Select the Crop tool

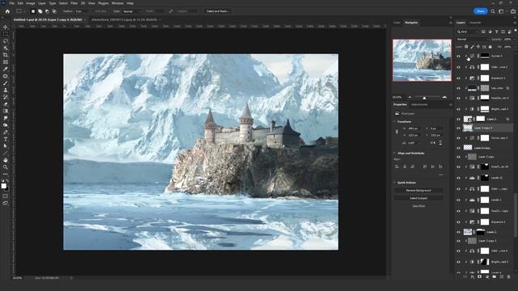6,55
